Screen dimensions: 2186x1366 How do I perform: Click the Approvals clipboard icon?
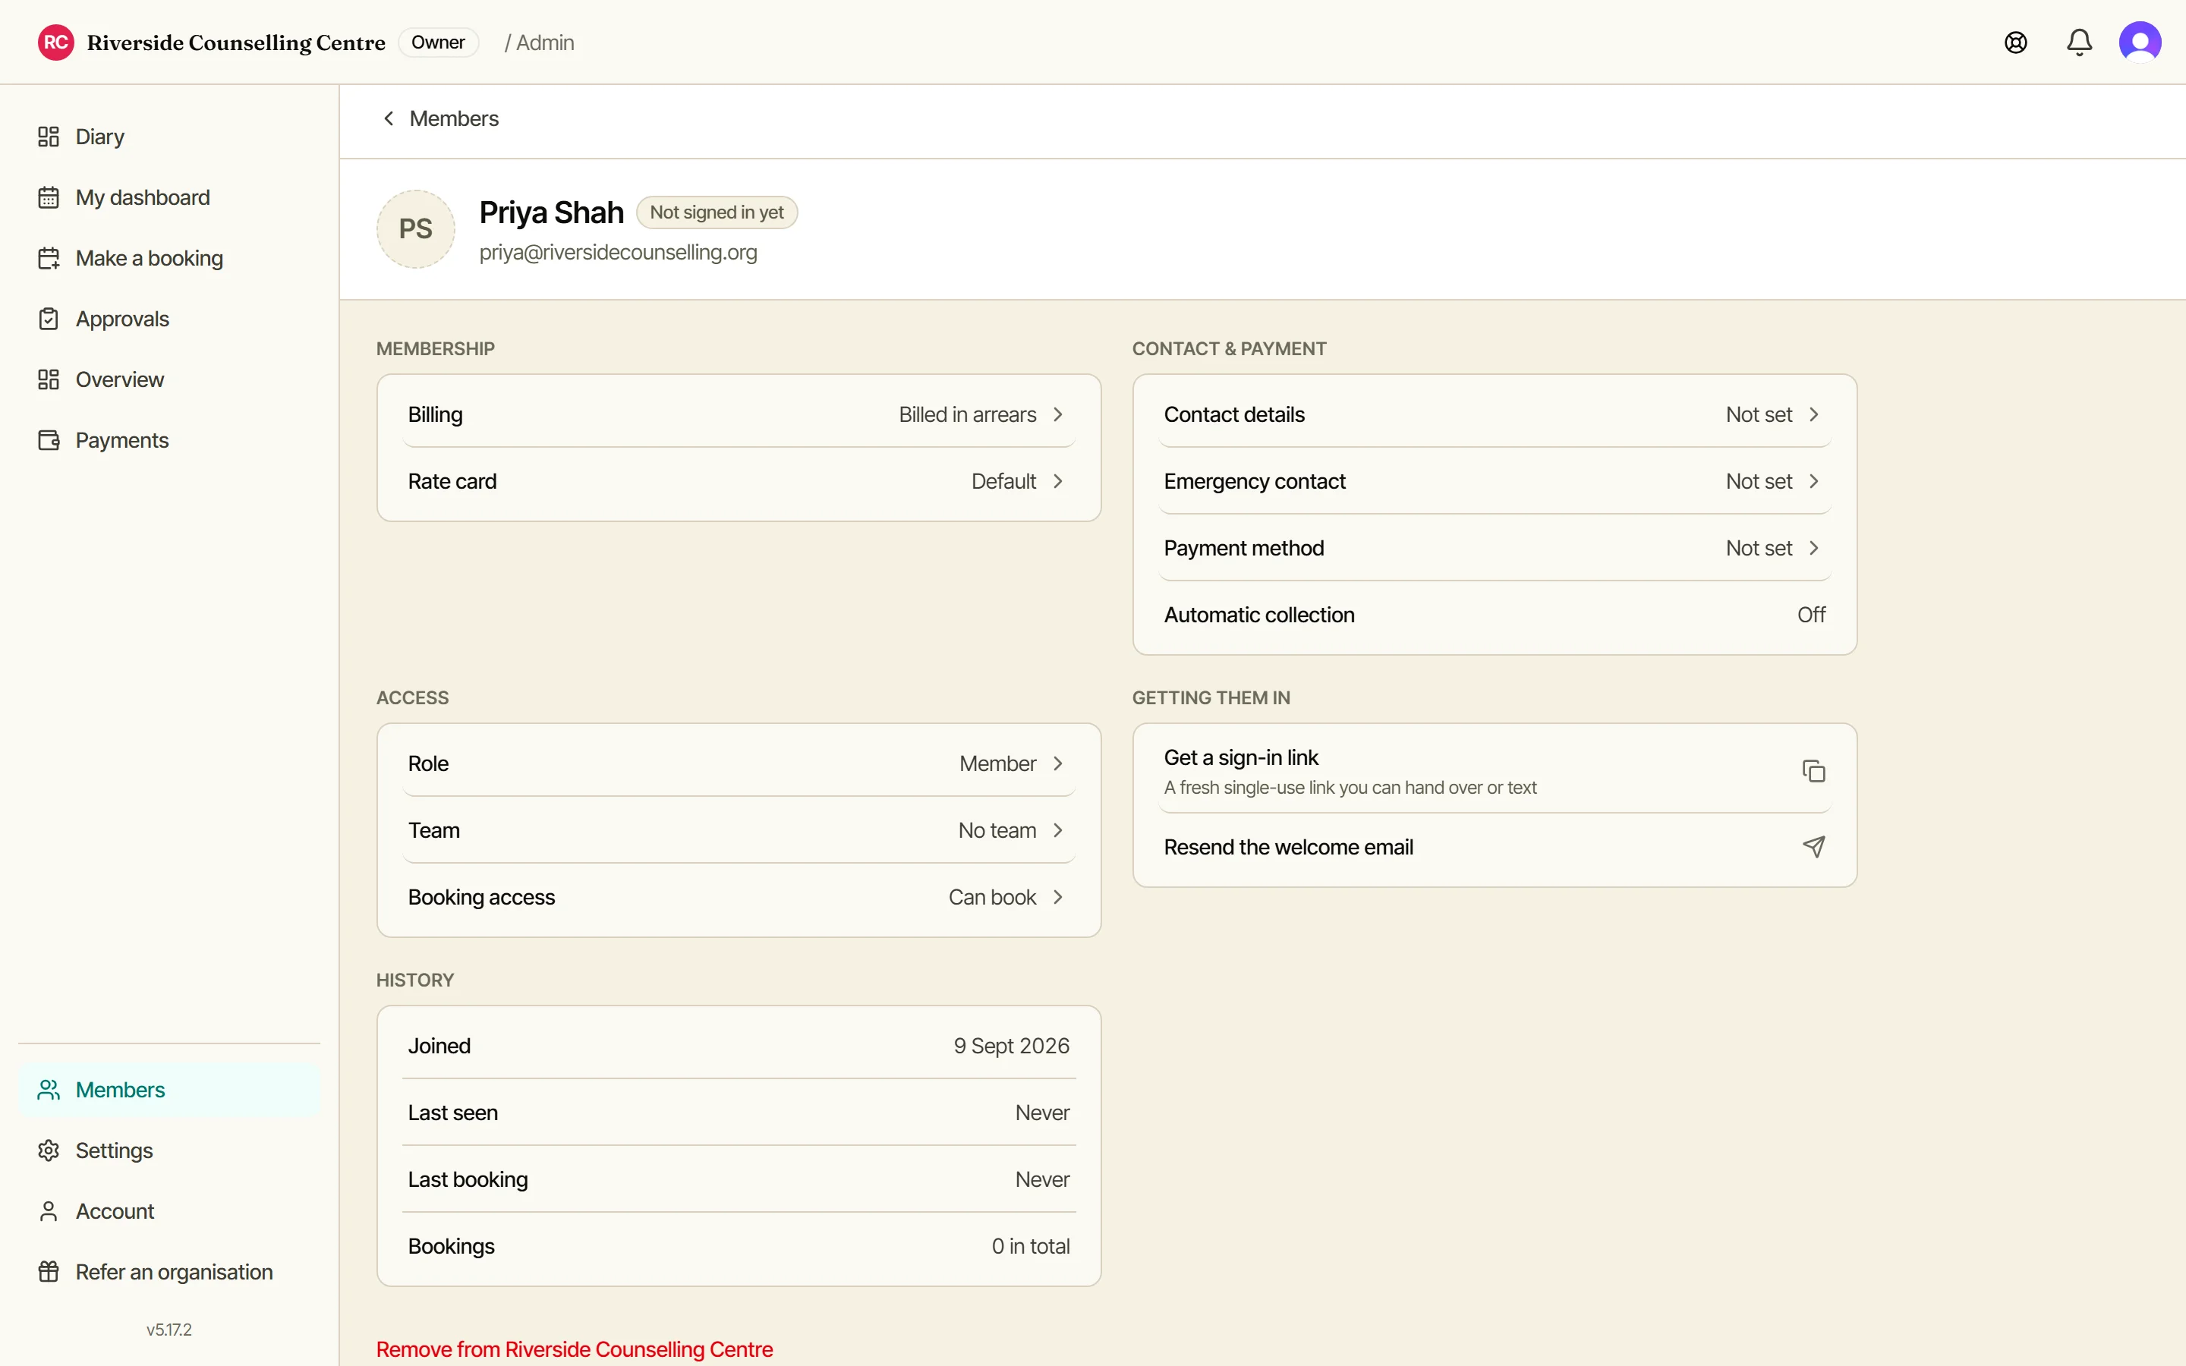49,319
